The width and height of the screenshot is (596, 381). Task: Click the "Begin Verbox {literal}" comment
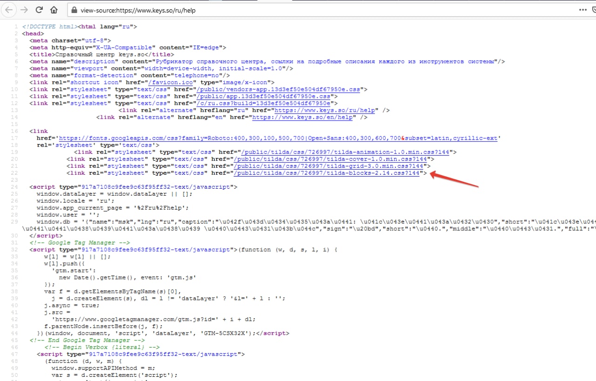pyautogui.click(x=102, y=347)
